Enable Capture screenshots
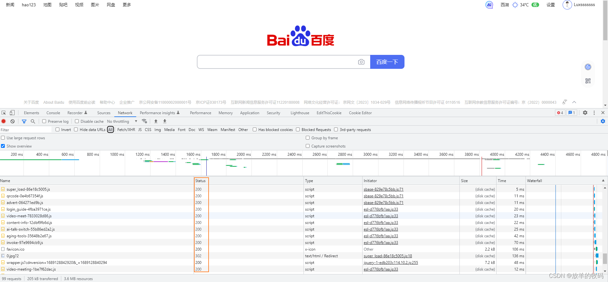This screenshot has width=608, height=282. point(308,146)
